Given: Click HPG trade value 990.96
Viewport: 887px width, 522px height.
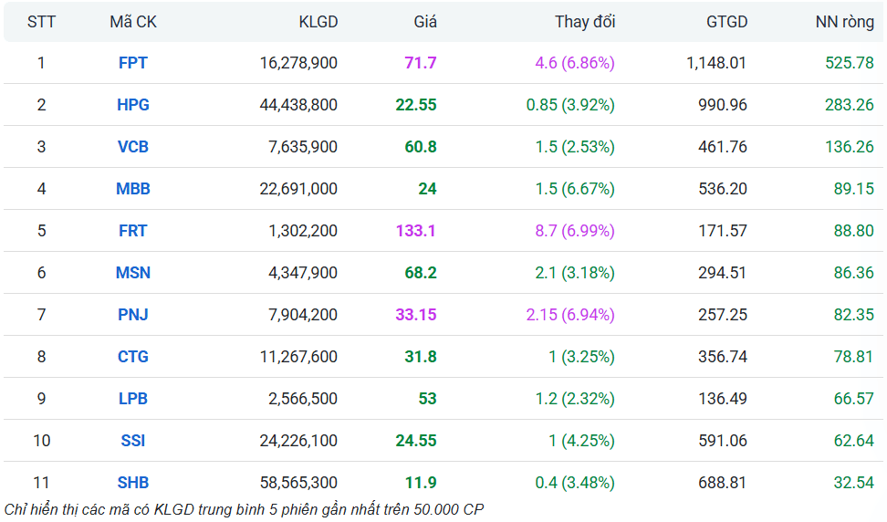Looking at the screenshot, I should [723, 105].
